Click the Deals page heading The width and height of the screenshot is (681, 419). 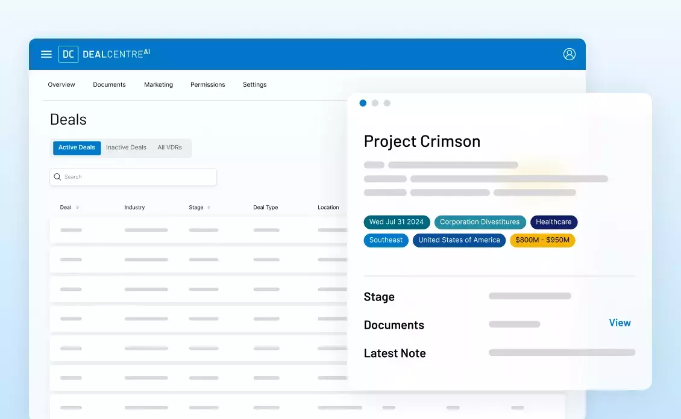coord(68,119)
